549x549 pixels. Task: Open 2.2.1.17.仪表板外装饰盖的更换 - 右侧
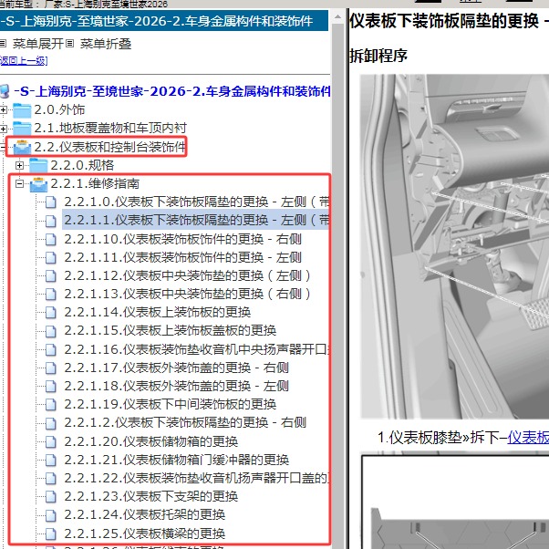click(176, 368)
